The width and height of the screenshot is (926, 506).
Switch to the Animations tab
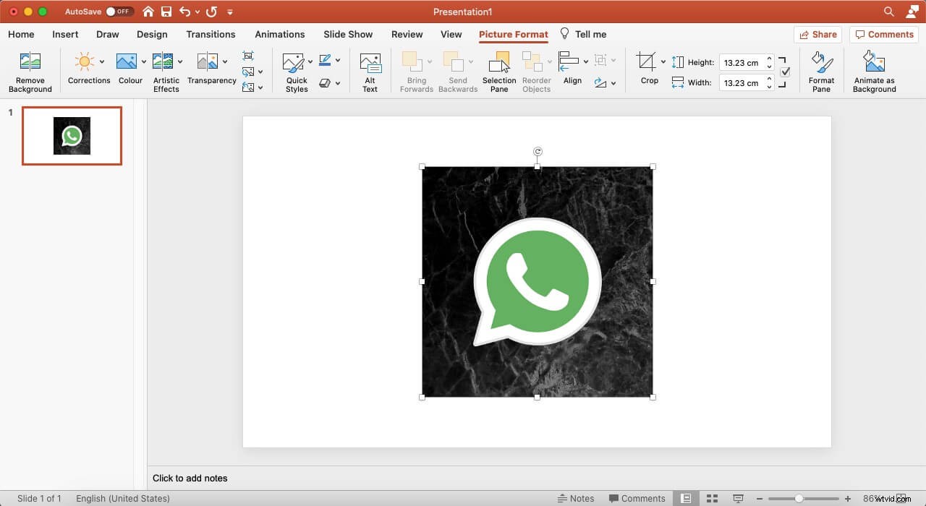click(280, 34)
